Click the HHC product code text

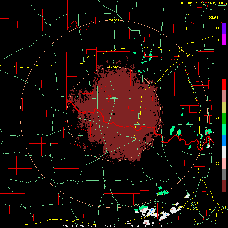pos(222,15)
